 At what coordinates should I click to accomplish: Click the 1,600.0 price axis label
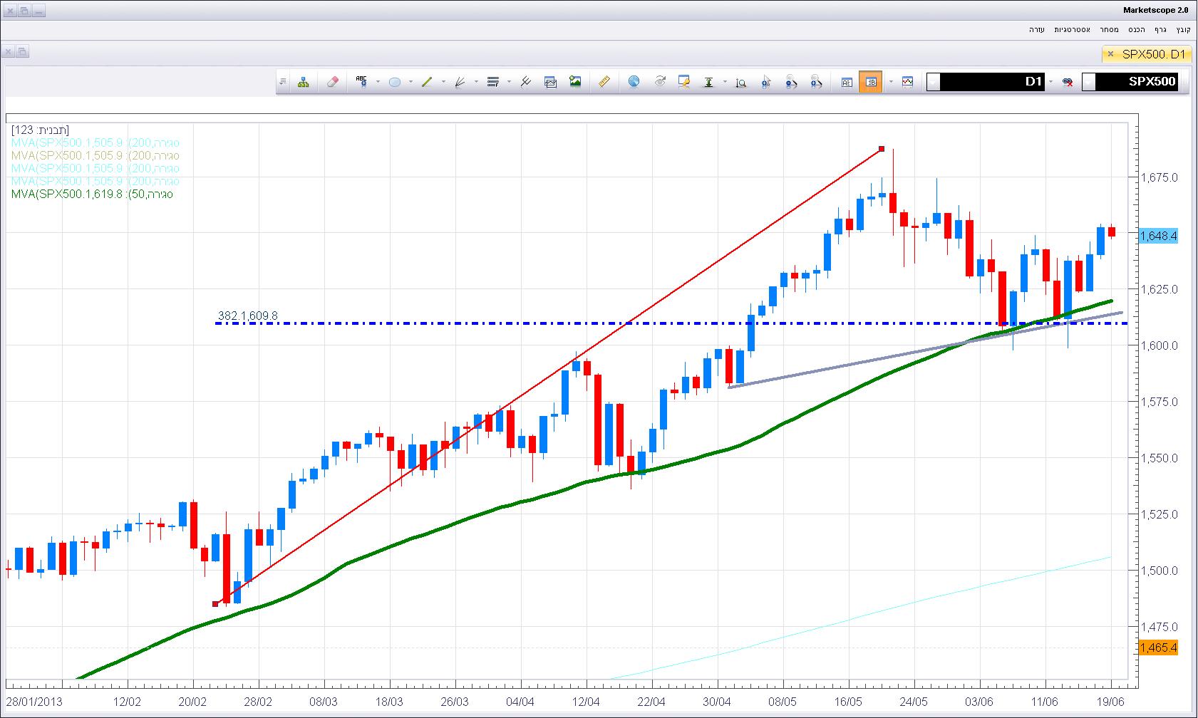(1160, 345)
